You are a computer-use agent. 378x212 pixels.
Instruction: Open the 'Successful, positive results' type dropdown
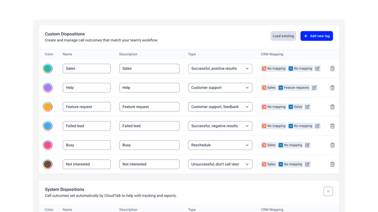click(220, 68)
